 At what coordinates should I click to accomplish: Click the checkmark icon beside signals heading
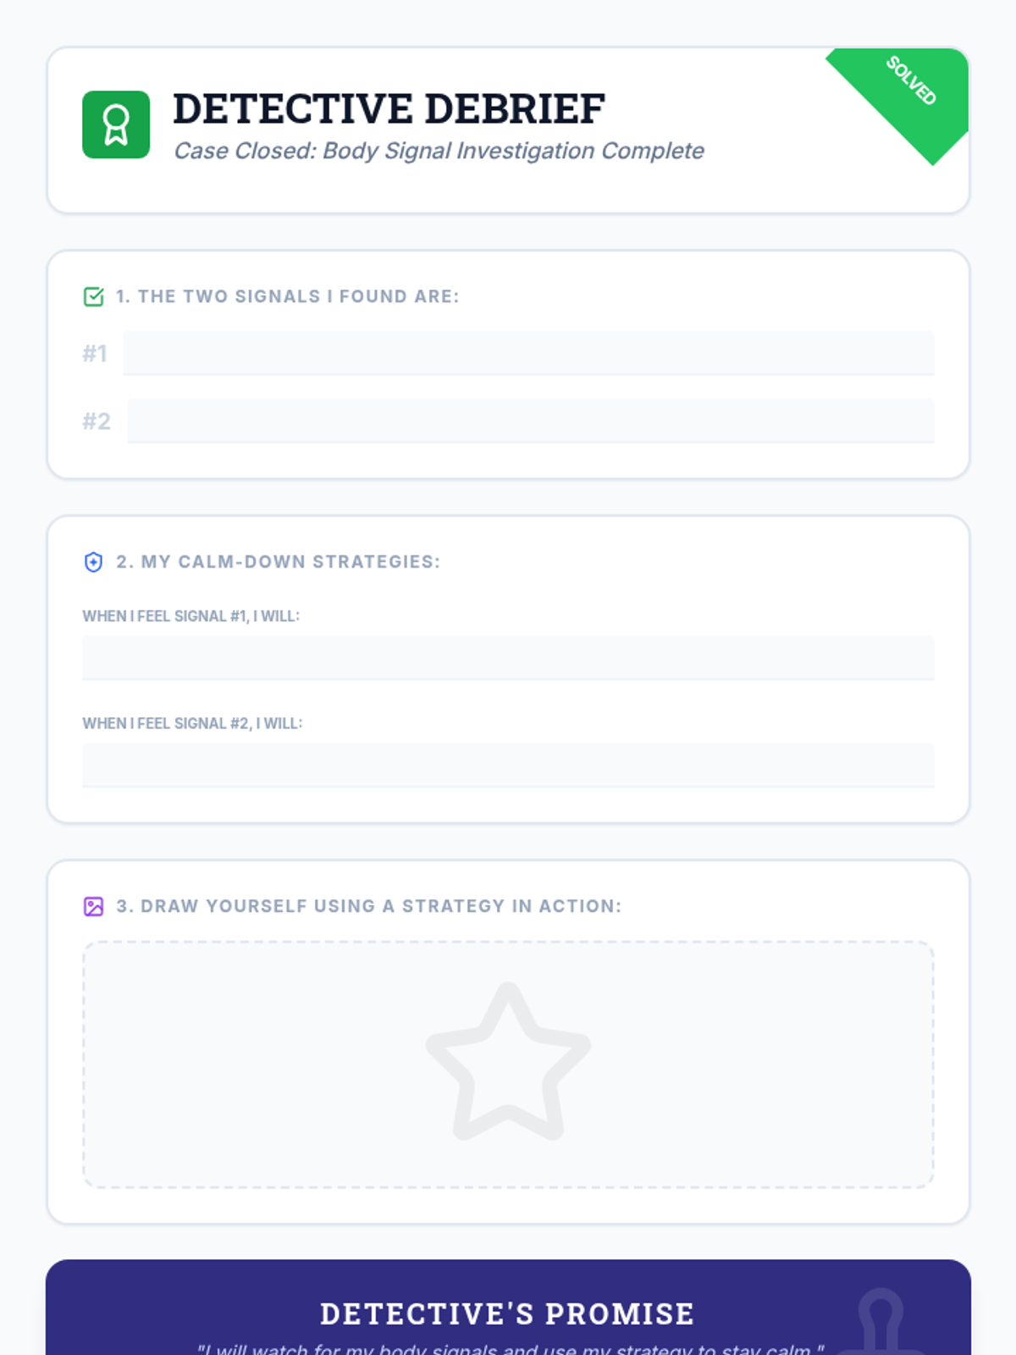(x=93, y=296)
